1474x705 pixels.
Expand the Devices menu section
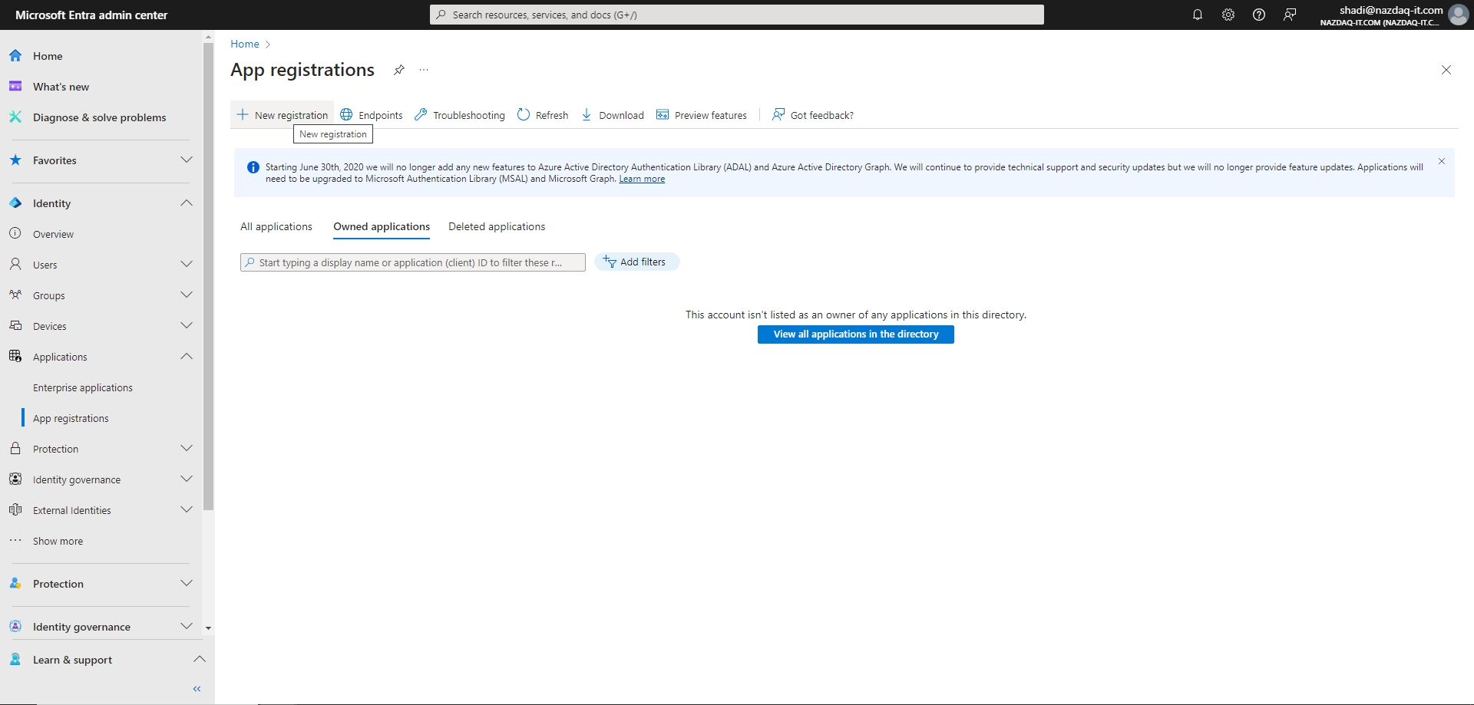pyautogui.click(x=186, y=326)
